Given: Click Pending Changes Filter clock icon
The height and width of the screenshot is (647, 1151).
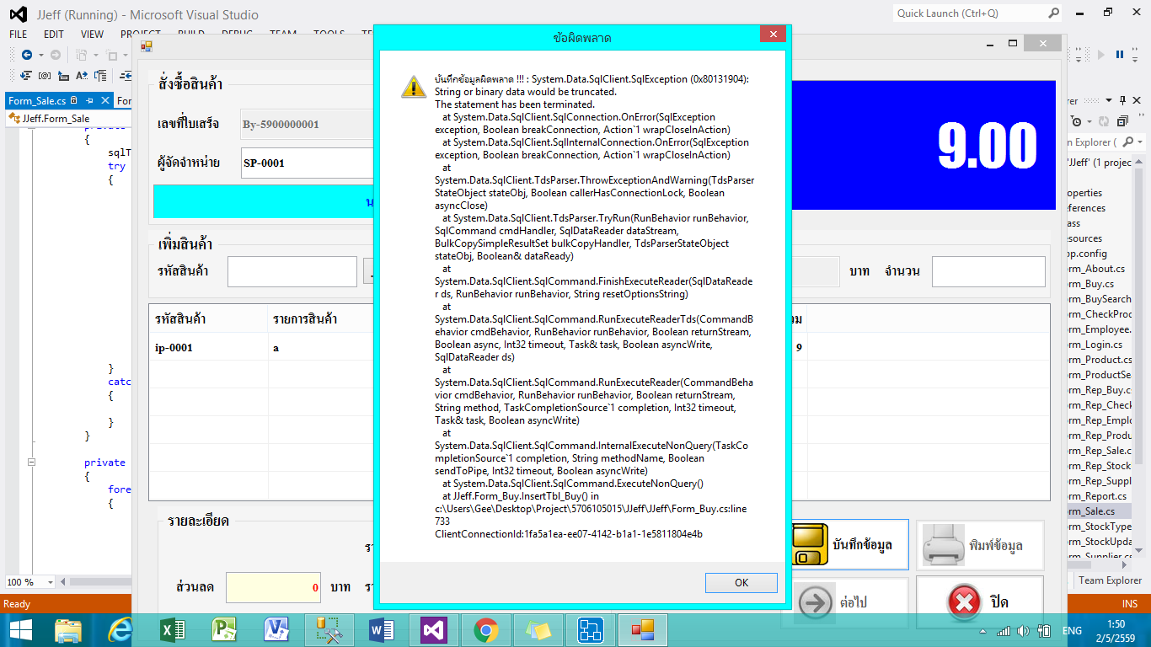Looking at the screenshot, I should point(1075,121).
